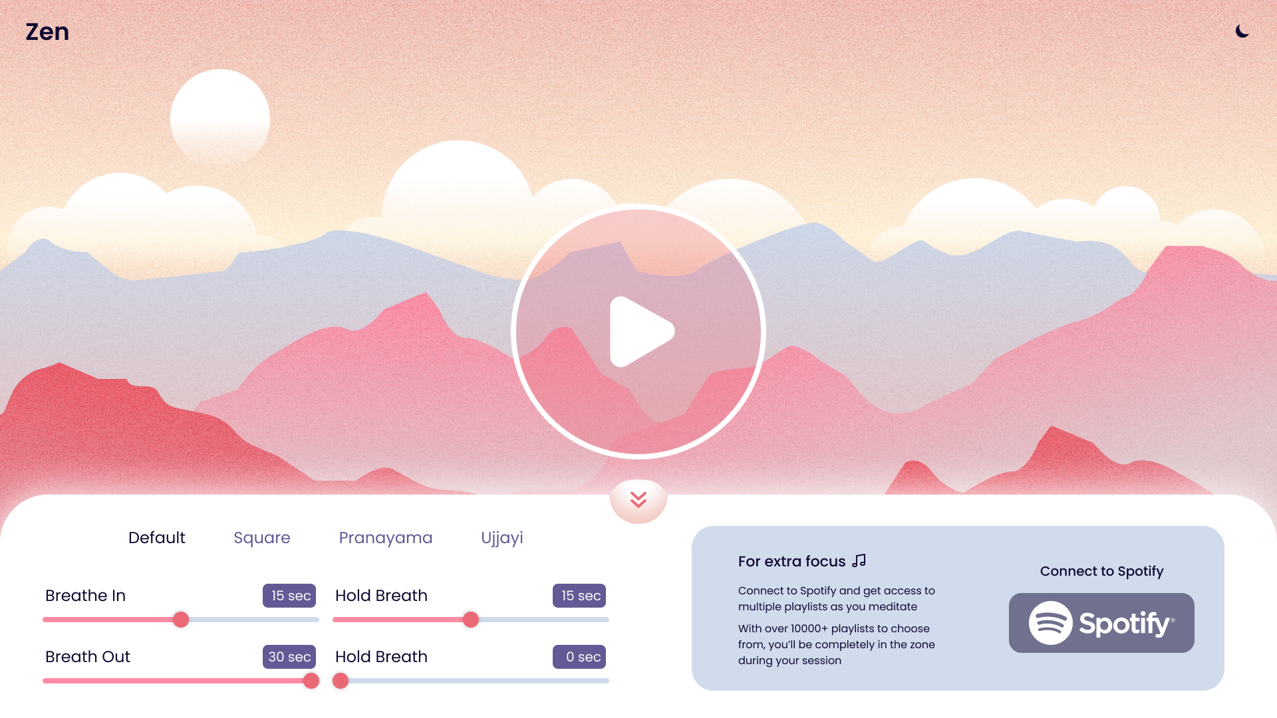
Task: Select the Square breathing pattern tab
Action: click(x=262, y=537)
